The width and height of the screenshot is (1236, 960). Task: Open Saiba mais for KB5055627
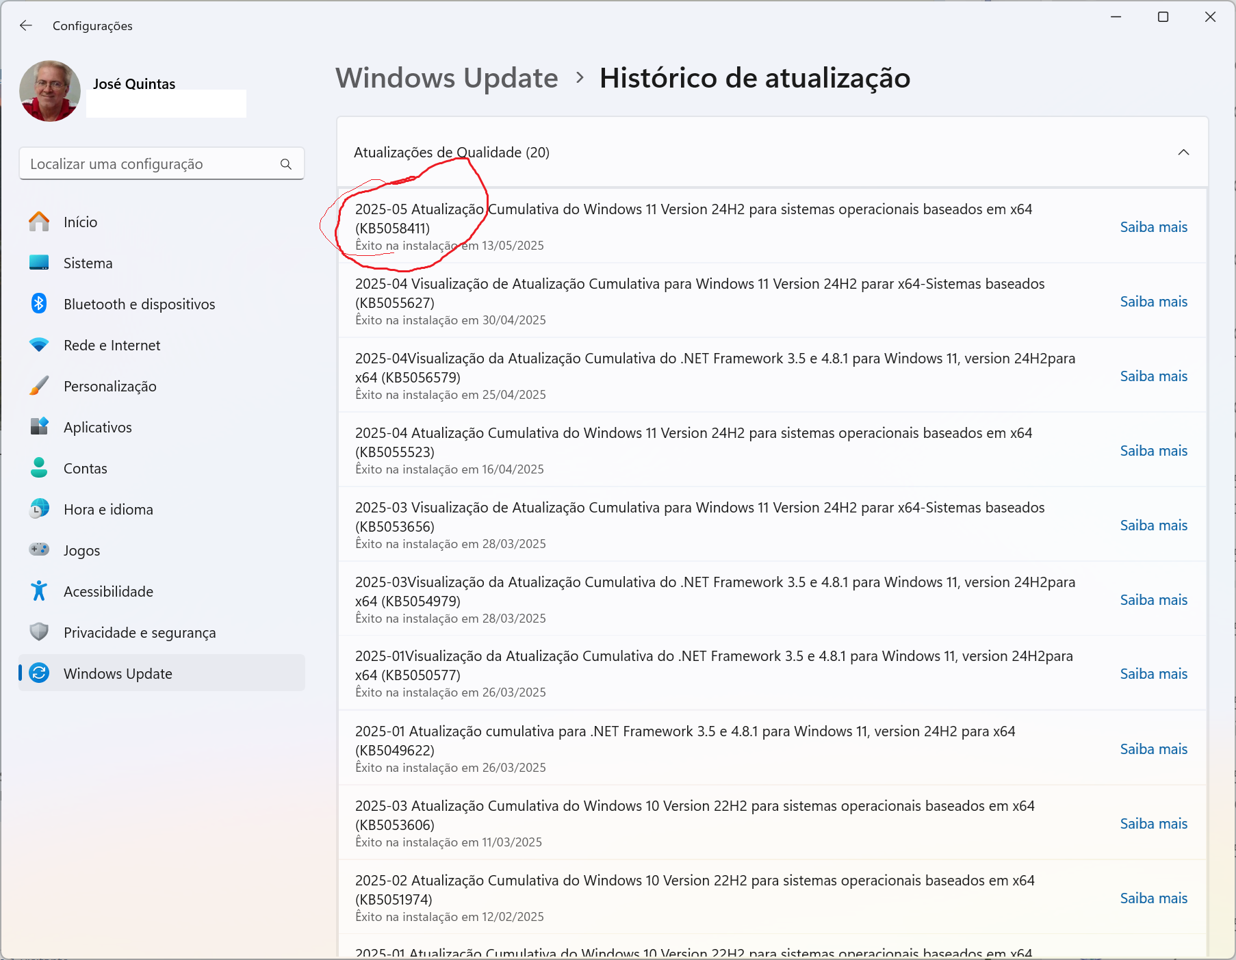[1153, 302]
